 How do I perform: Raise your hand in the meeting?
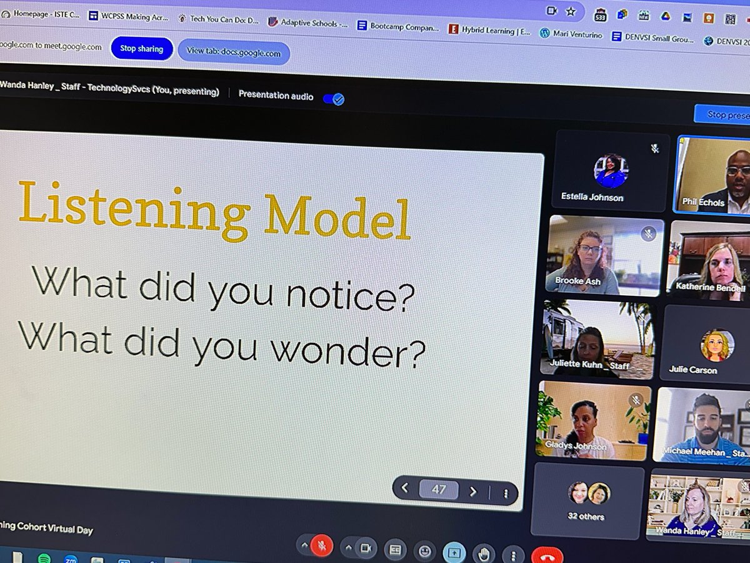pyautogui.click(x=484, y=554)
